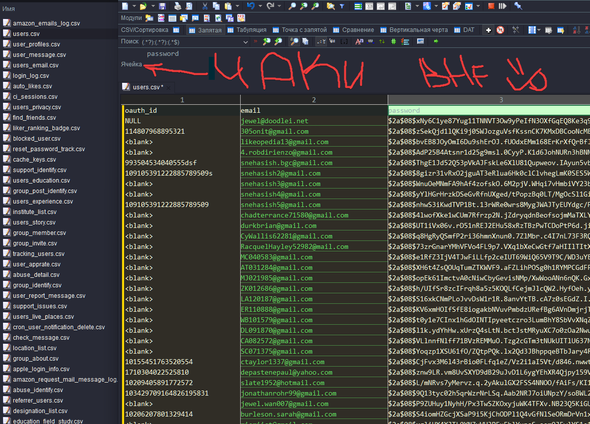Create a new file with the toolbar icon
The width and height of the screenshot is (590, 424).
point(125,6)
